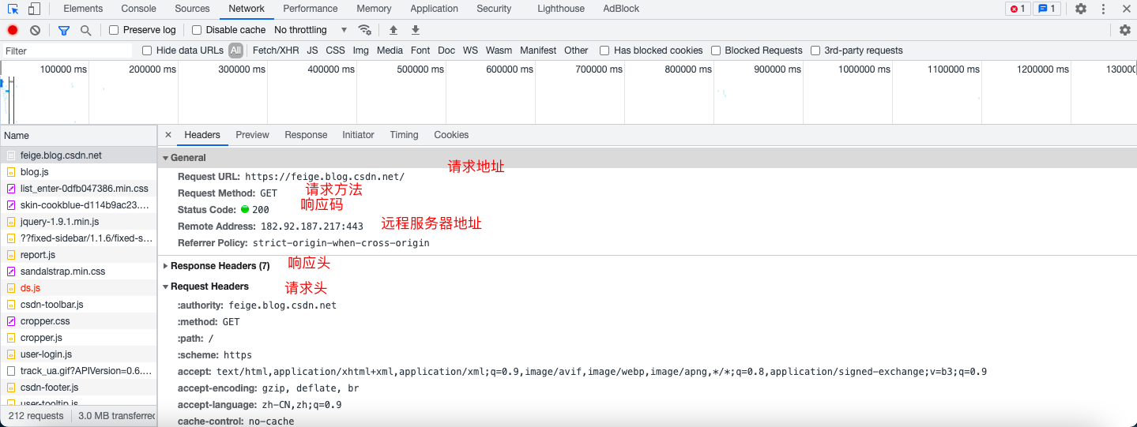Select the sandalstrap.min.css request
Viewport: 1137px width, 427px height.
pyautogui.click(x=79, y=272)
